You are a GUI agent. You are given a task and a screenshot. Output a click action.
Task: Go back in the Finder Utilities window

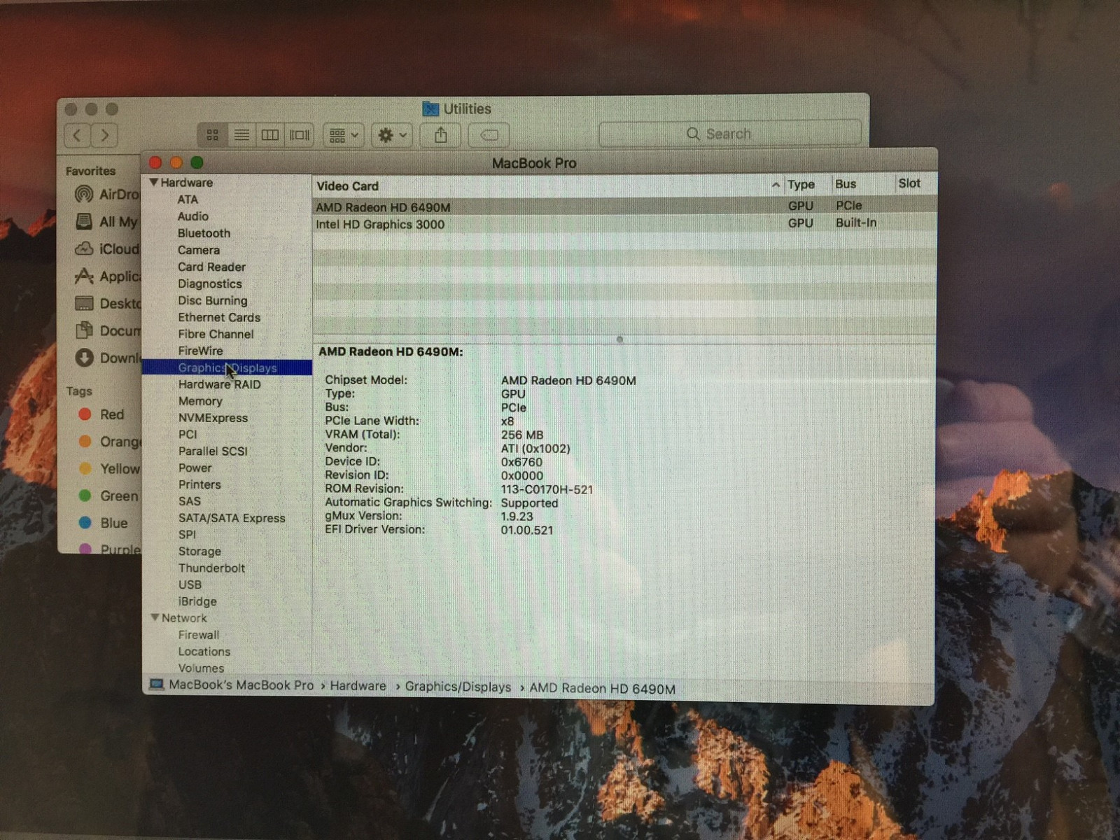coord(78,134)
